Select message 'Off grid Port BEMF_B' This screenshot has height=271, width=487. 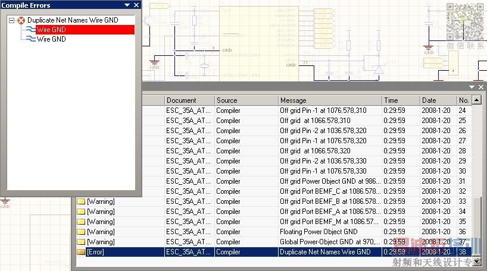[330, 201]
